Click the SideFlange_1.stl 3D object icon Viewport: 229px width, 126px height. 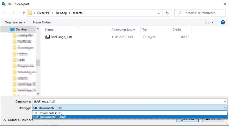tap(47, 37)
